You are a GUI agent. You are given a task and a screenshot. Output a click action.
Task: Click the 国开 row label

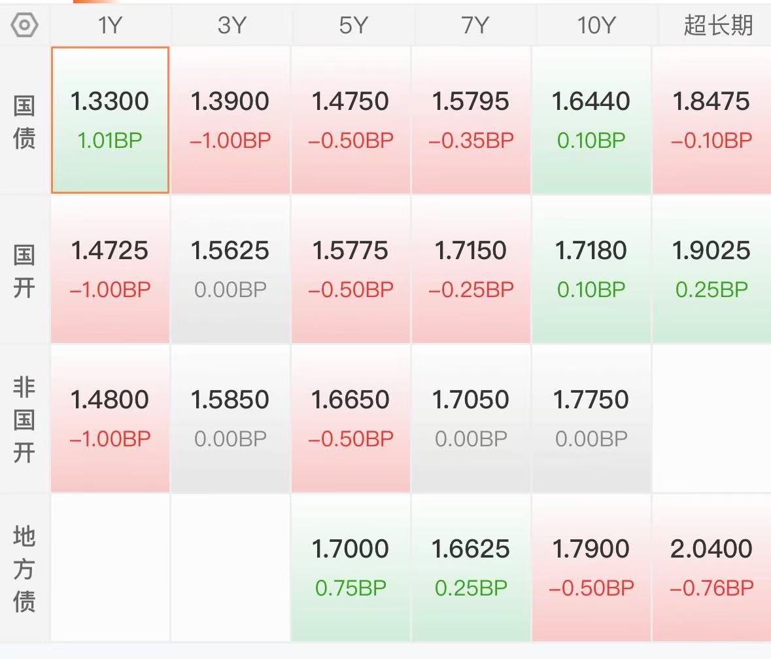coord(24,271)
